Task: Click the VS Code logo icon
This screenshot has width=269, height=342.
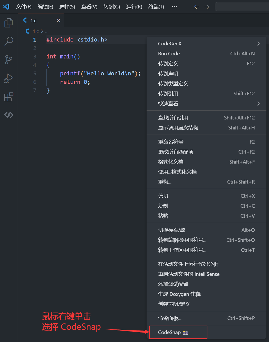Action: (x=6, y=7)
